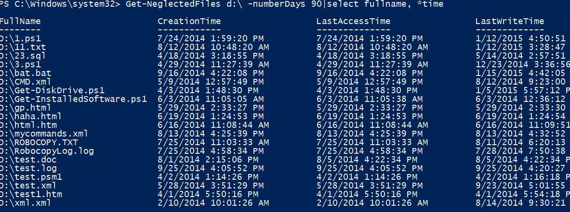
Task: Click the LastAccessTime column header
Action: pyautogui.click(x=353, y=21)
